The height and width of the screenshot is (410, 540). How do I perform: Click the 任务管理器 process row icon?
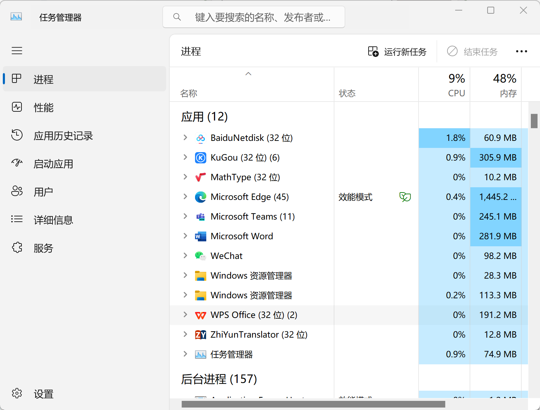pos(201,354)
